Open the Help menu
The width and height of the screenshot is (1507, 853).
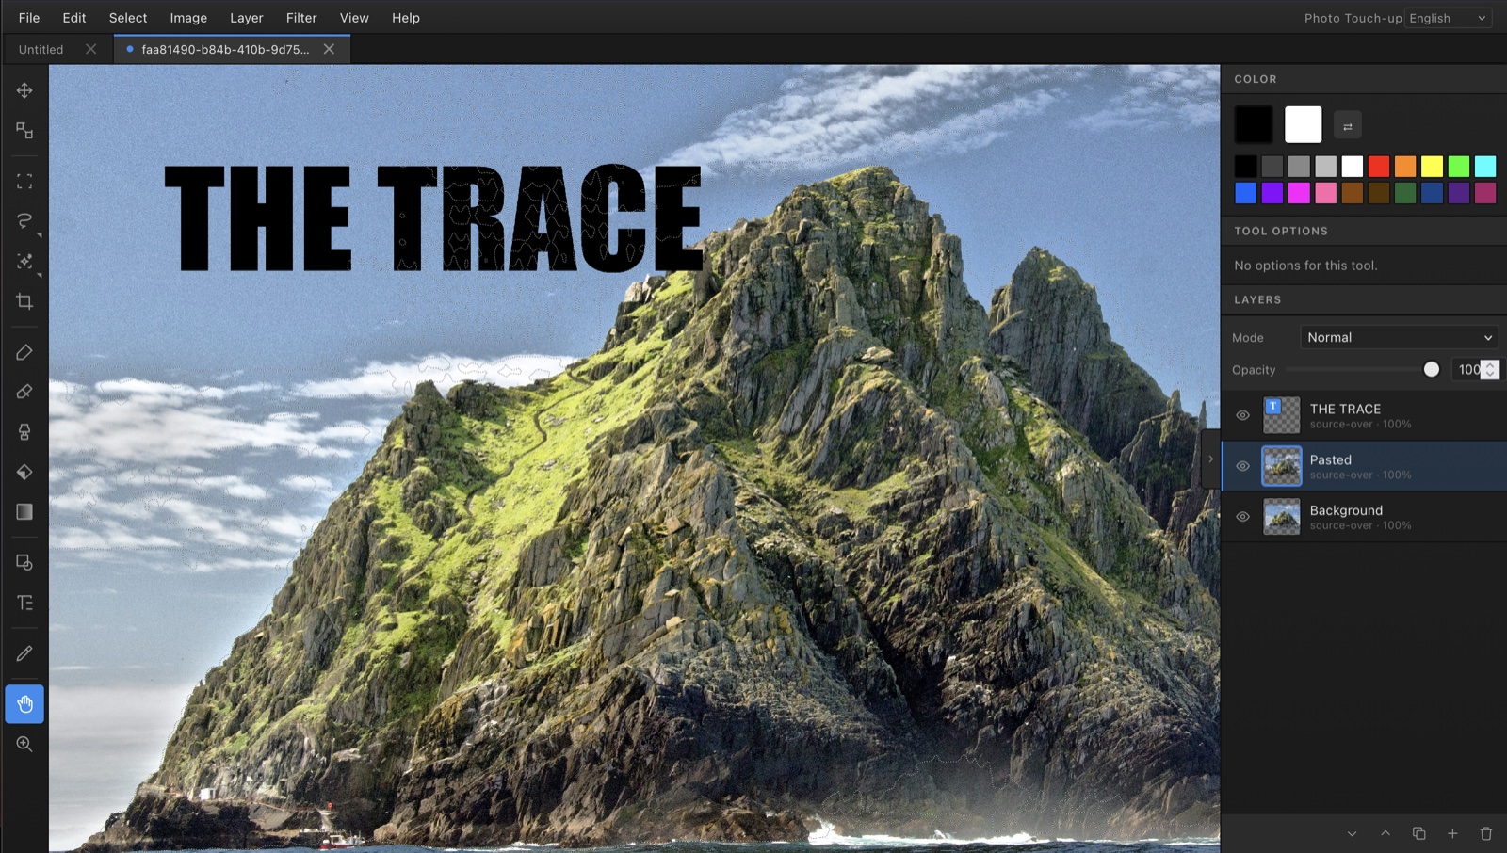pos(406,18)
